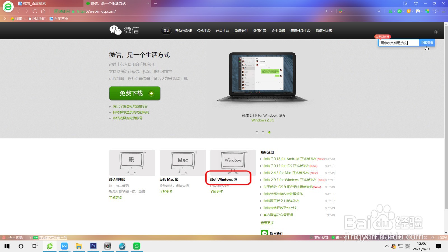The width and height of the screenshot is (448, 252).
Task: Select the third green carousel dot
Action: pyautogui.click(x=269, y=132)
